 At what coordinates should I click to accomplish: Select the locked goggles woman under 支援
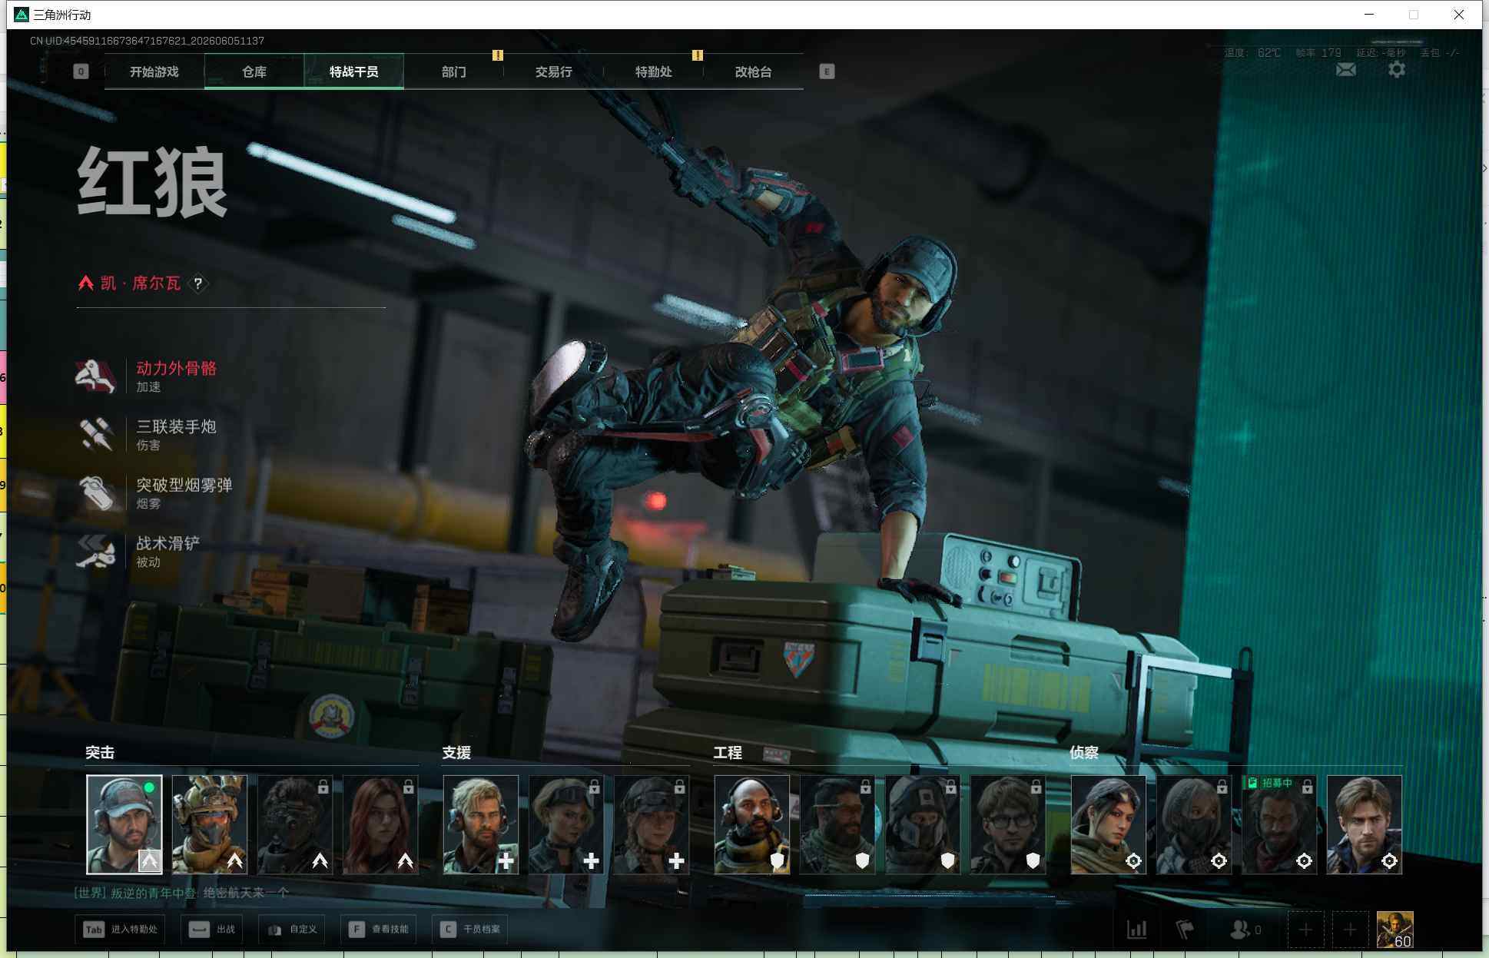[x=566, y=824]
